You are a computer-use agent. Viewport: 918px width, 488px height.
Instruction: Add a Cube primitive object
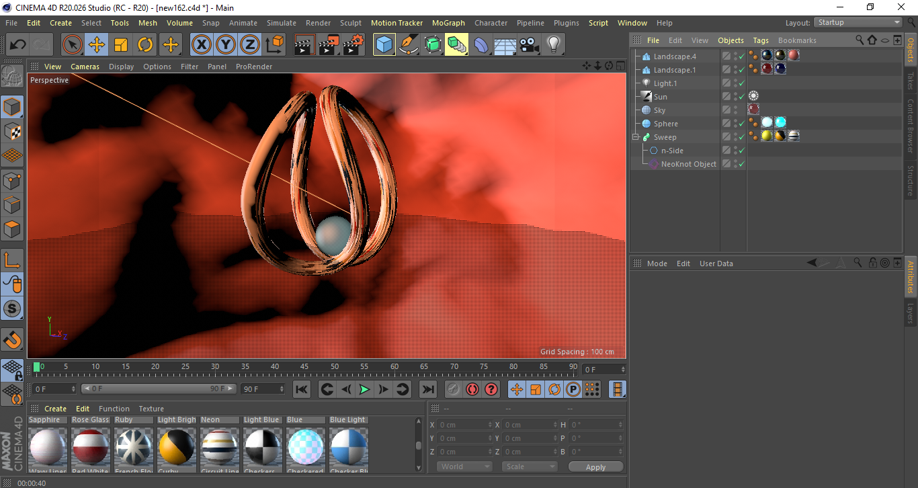tap(384, 45)
